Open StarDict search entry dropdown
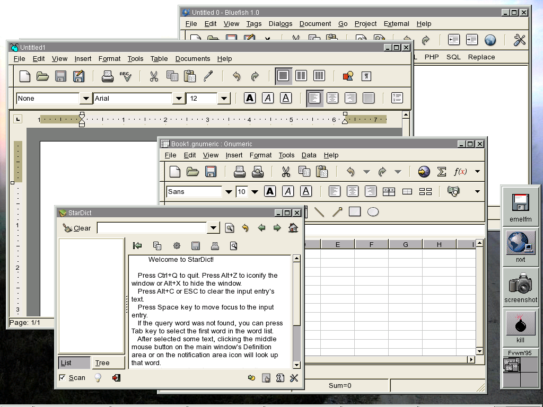Viewport: 543px width, 407px height. pyautogui.click(x=213, y=228)
